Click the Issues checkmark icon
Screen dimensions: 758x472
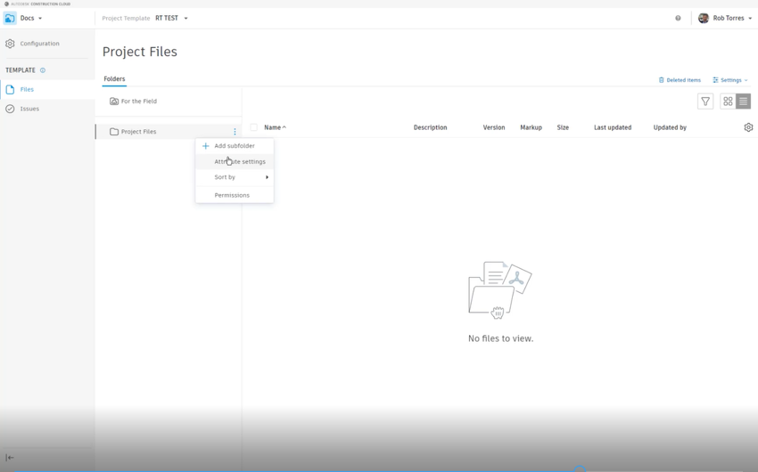[x=10, y=109]
